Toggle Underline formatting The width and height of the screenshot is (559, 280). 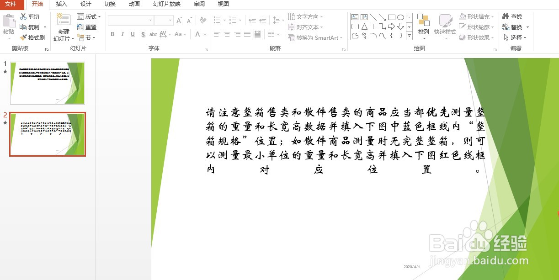coord(133,34)
